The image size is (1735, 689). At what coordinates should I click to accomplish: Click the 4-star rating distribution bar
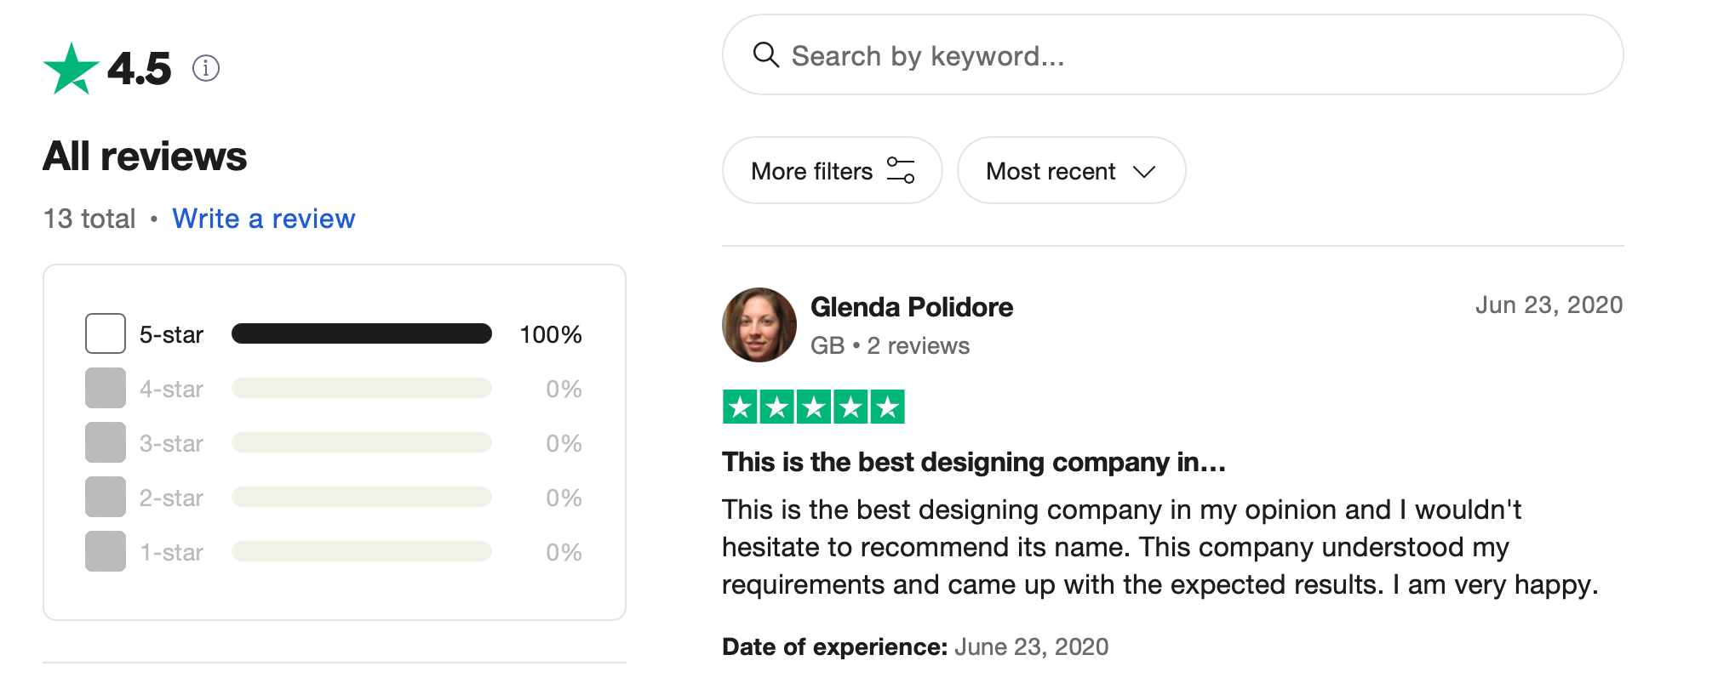pyautogui.click(x=361, y=388)
